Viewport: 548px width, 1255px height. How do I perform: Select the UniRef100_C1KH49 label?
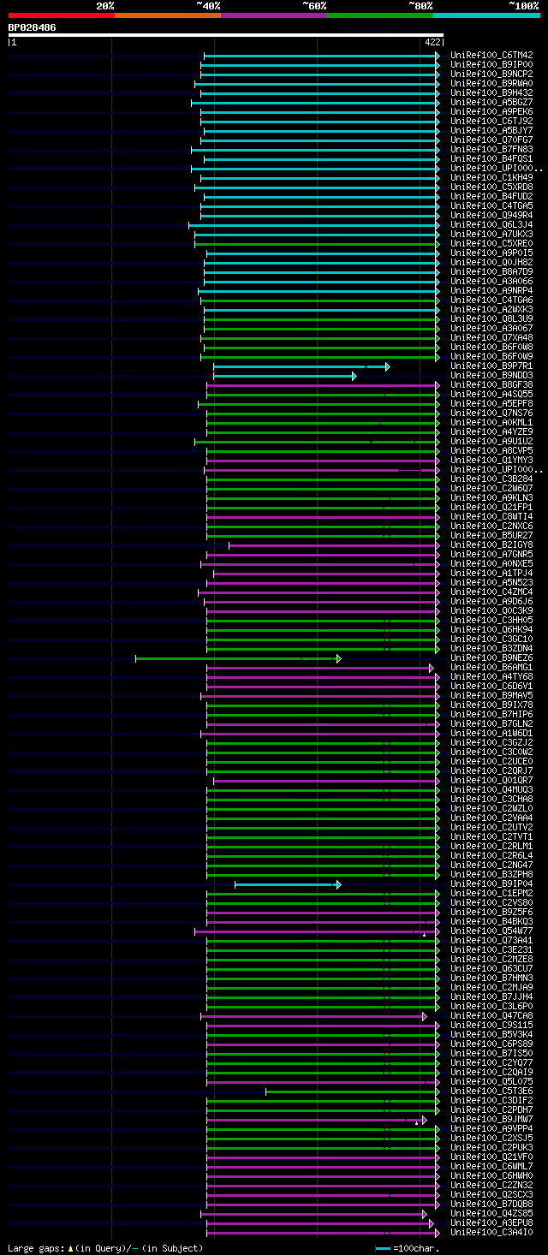[491, 178]
